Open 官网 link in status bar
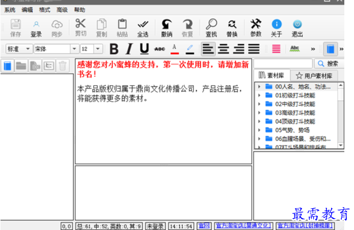This screenshot has width=354, height=230. coord(204,226)
